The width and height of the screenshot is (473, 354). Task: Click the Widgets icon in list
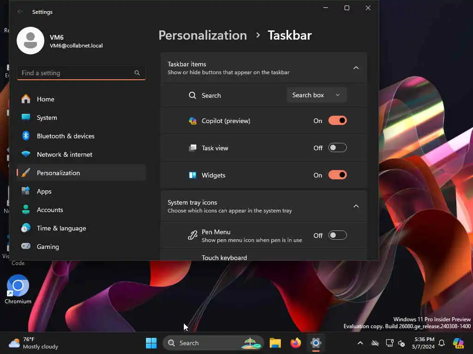(x=193, y=175)
